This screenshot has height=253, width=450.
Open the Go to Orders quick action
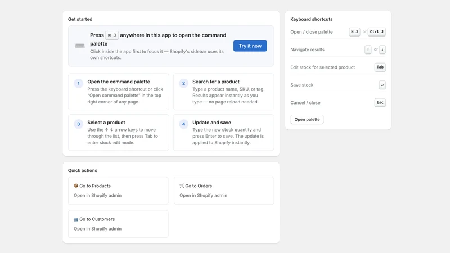click(x=224, y=191)
